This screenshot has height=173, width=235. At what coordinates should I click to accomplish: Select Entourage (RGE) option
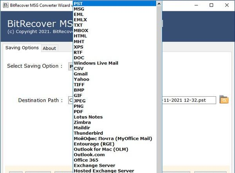115,144
